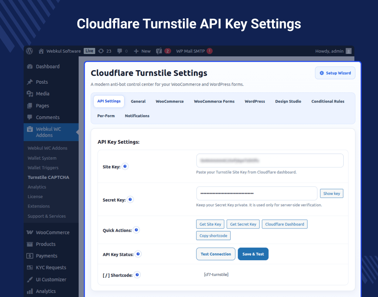Click the UI Customizer brush icon
This screenshot has width=378, height=297.
point(30,279)
